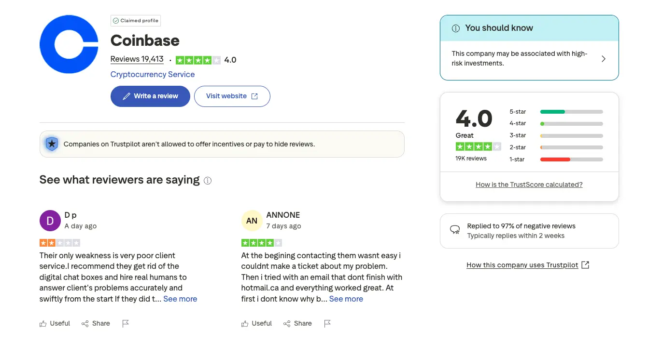Click reviewer name D p
The width and height of the screenshot is (648, 343).
click(70, 215)
